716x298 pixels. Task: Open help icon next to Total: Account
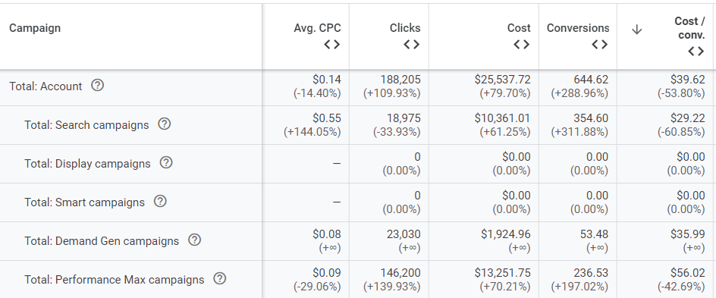97,86
